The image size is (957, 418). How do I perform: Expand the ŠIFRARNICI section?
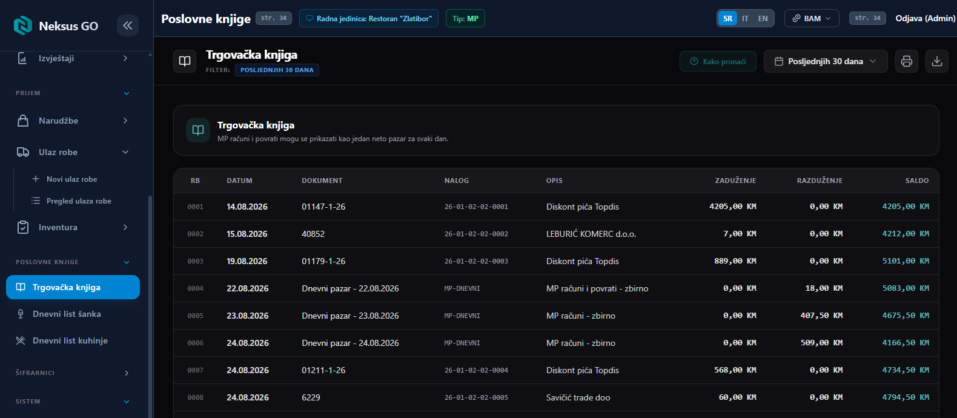pyautogui.click(x=127, y=373)
